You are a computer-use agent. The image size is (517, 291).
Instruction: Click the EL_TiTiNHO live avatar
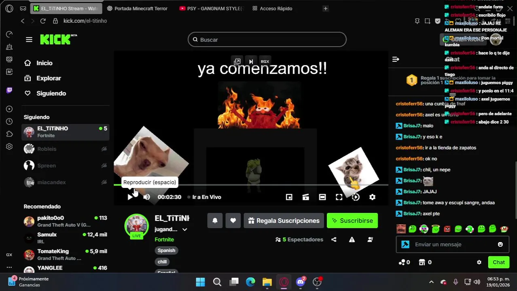click(x=137, y=226)
